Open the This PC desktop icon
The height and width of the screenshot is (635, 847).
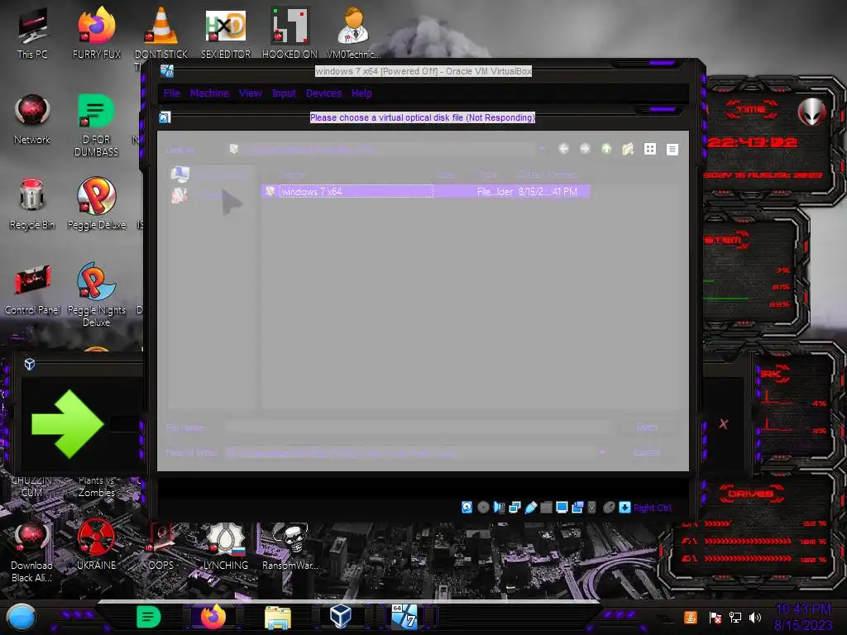pyautogui.click(x=32, y=32)
